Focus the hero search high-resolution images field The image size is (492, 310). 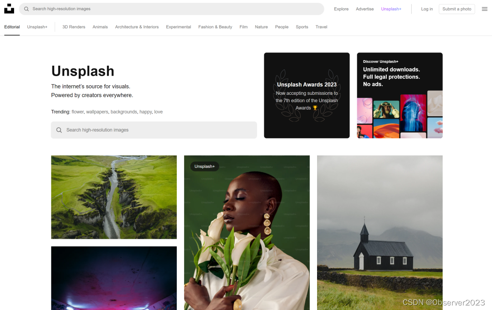click(x=154, y=130)
